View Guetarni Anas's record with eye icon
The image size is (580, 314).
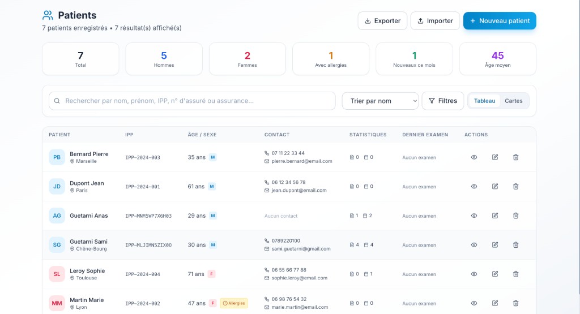pos(474,216)
